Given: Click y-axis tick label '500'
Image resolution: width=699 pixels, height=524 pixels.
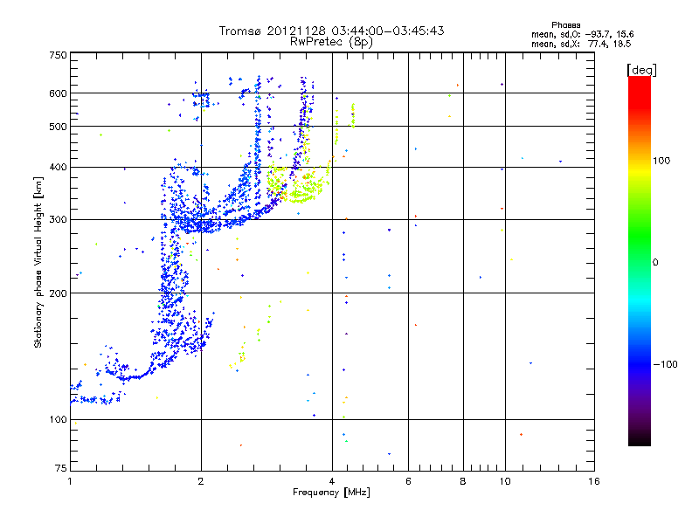Looking at the screenshot, I should [x=58, y=127].
